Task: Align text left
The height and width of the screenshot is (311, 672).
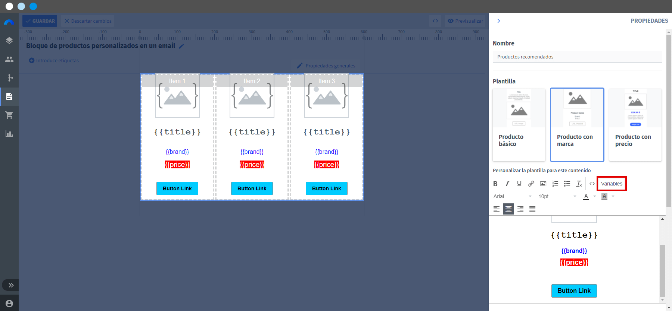Action: [497, 209]
